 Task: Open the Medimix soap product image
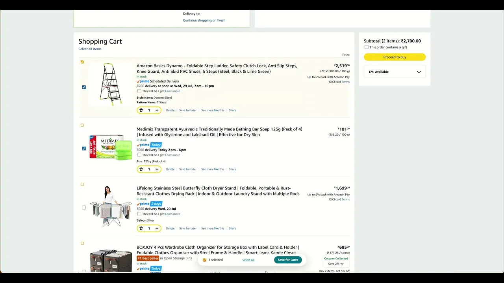(x=111, y=147)
